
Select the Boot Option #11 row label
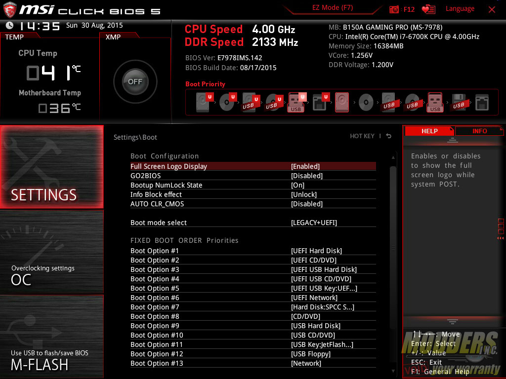point(157,344)
